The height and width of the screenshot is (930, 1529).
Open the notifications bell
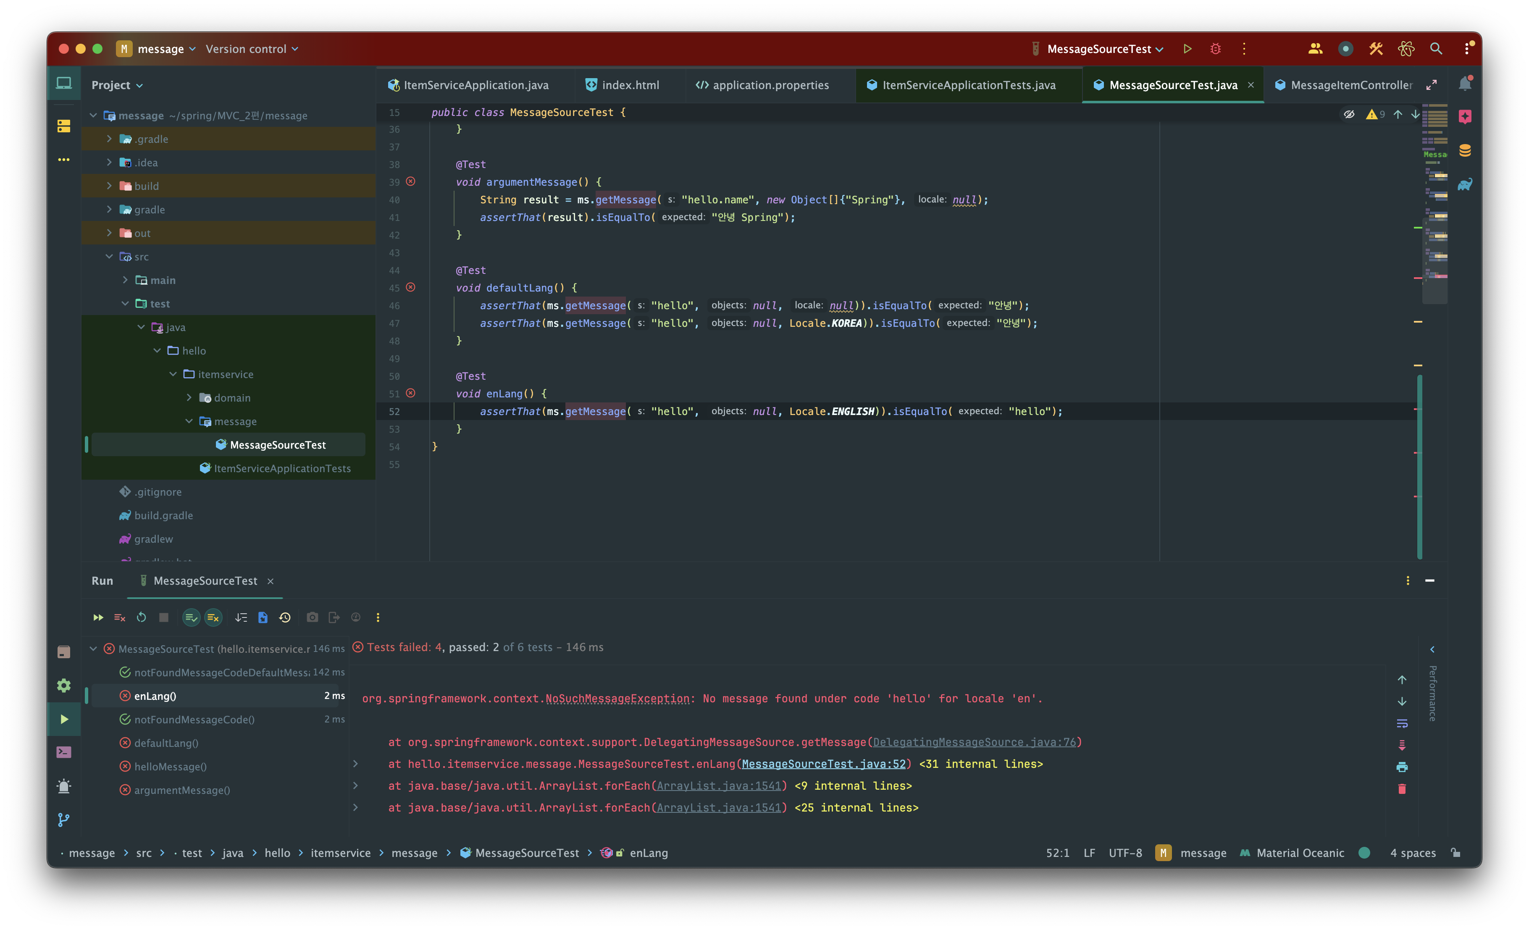1465,83
